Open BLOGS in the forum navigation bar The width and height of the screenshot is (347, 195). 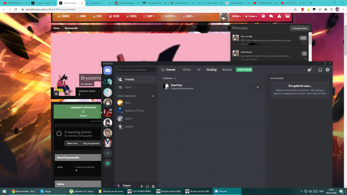coord(132,16)
